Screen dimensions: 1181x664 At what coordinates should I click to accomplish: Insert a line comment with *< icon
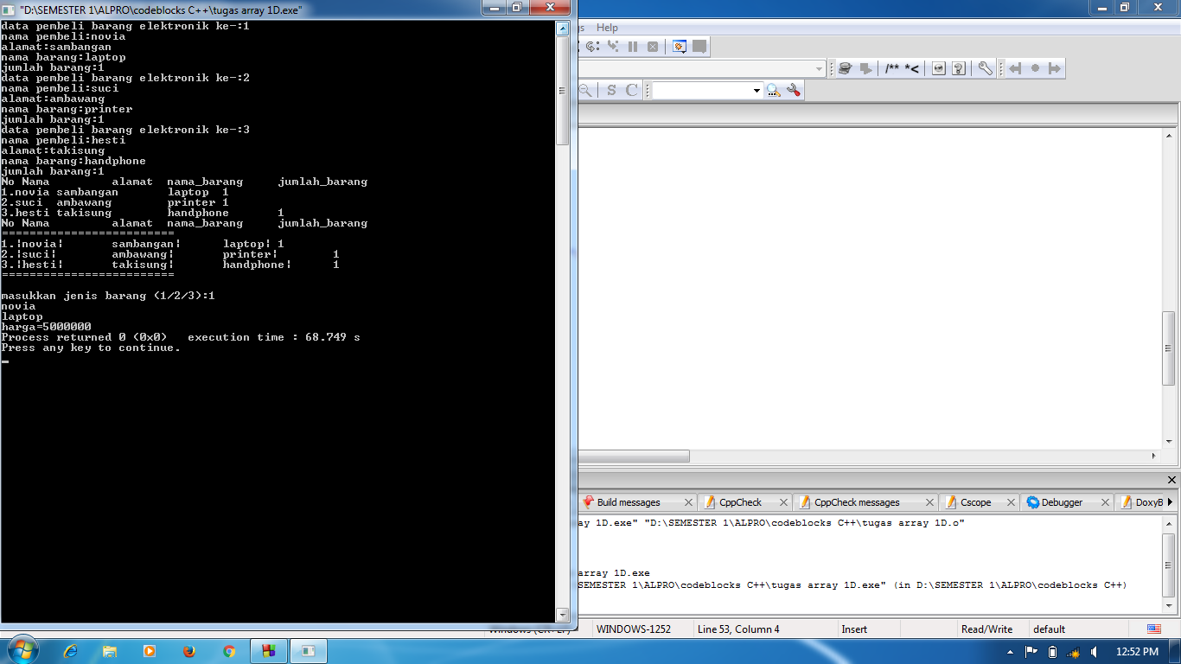(912, 68)
